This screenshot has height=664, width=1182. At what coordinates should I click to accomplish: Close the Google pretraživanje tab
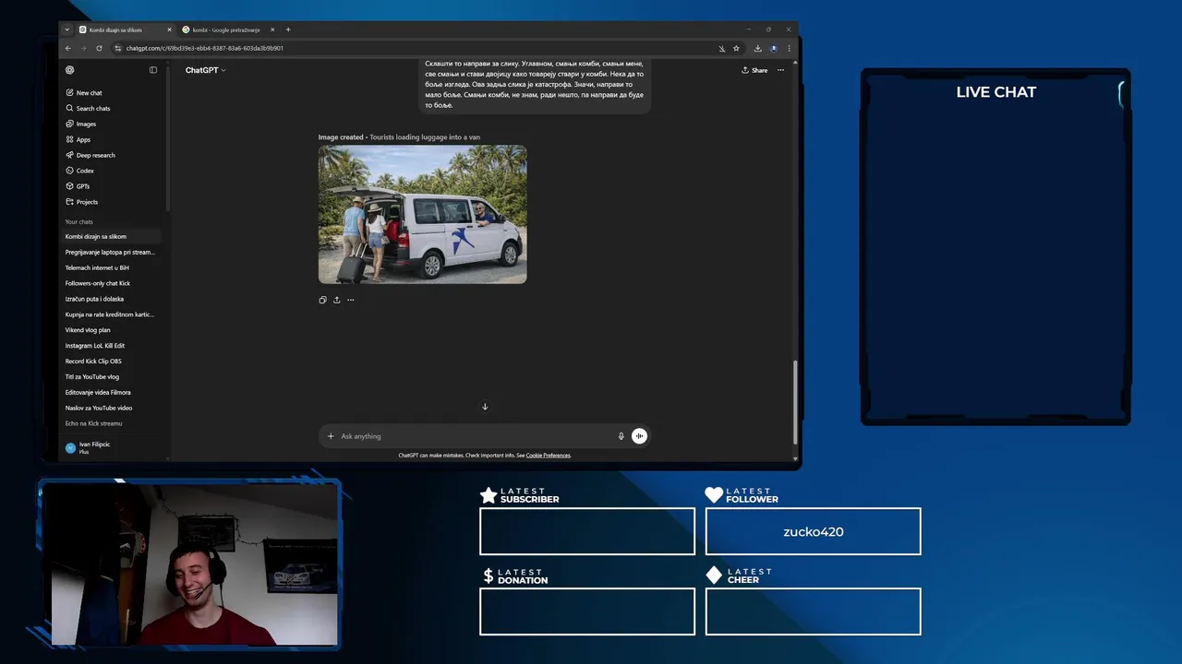272,30
